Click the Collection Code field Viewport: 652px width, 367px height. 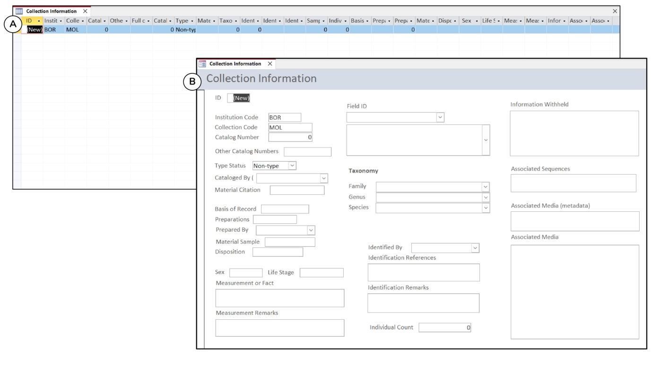coord(290,127)
